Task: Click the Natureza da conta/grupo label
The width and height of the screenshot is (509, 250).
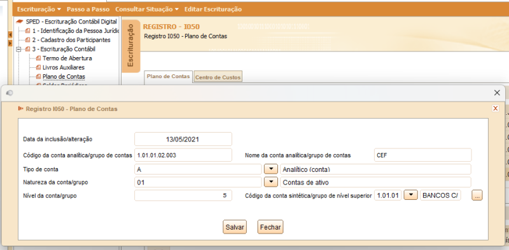Action: click(55, 182)
